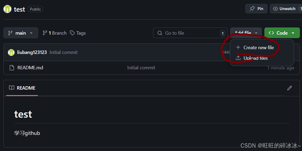Click the tag icon next to Tags
Viewport: 302px width, 151px height.
[72, 33]
